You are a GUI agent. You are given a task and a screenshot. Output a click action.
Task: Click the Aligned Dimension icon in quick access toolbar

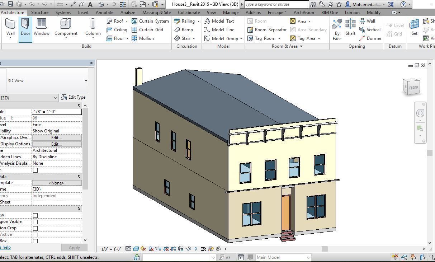[73, 4]
